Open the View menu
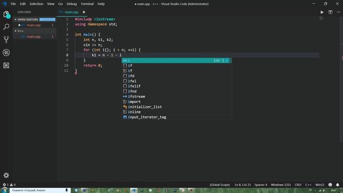This screenshot has width=343, height=193. tap(50, 4)
